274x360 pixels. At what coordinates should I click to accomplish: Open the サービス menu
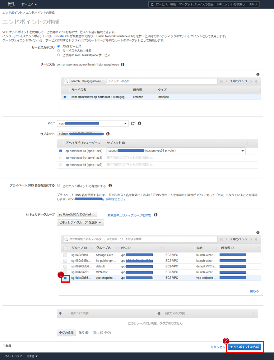[x=29, y=4]
